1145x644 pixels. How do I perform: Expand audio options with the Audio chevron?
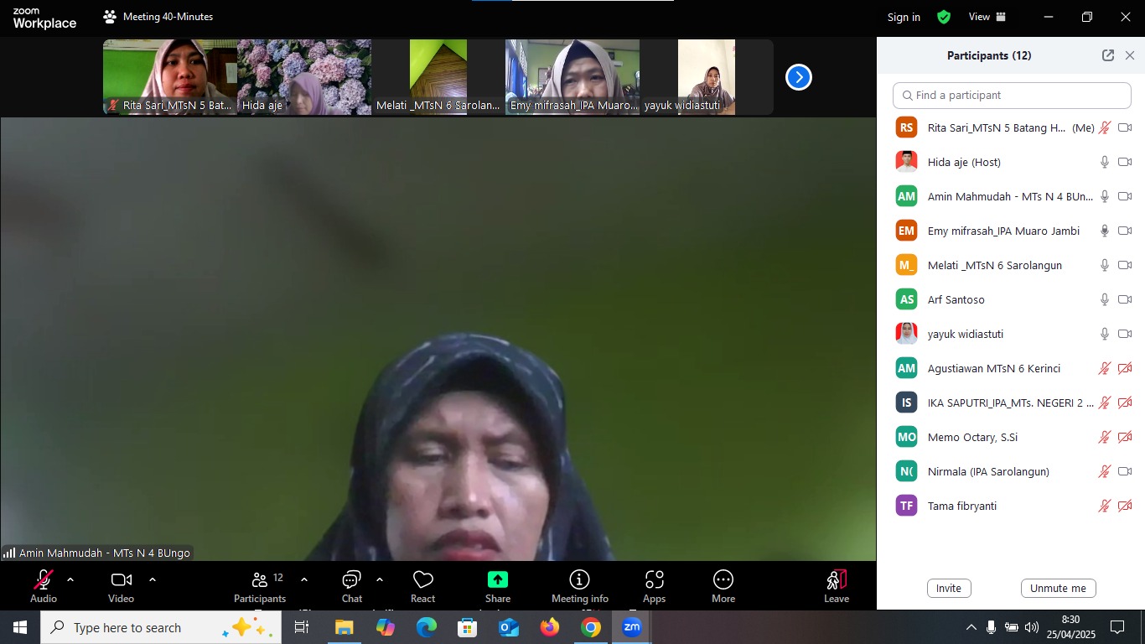point(70,579)
